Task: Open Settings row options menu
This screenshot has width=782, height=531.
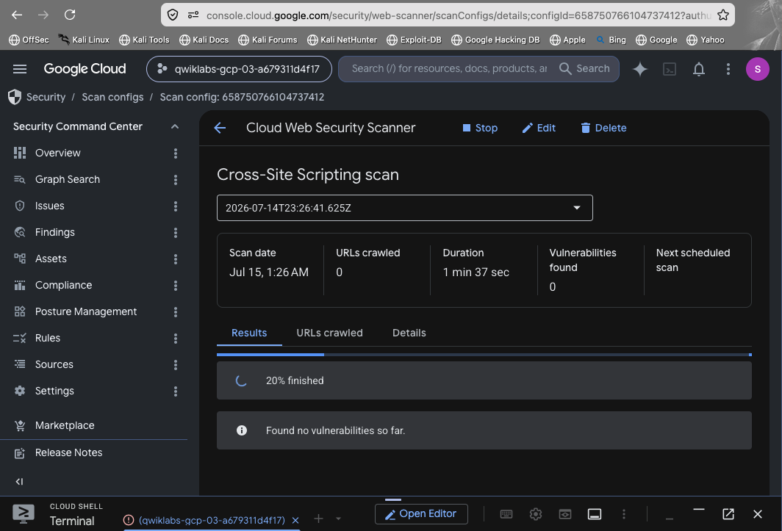Action: pos(176,391)
